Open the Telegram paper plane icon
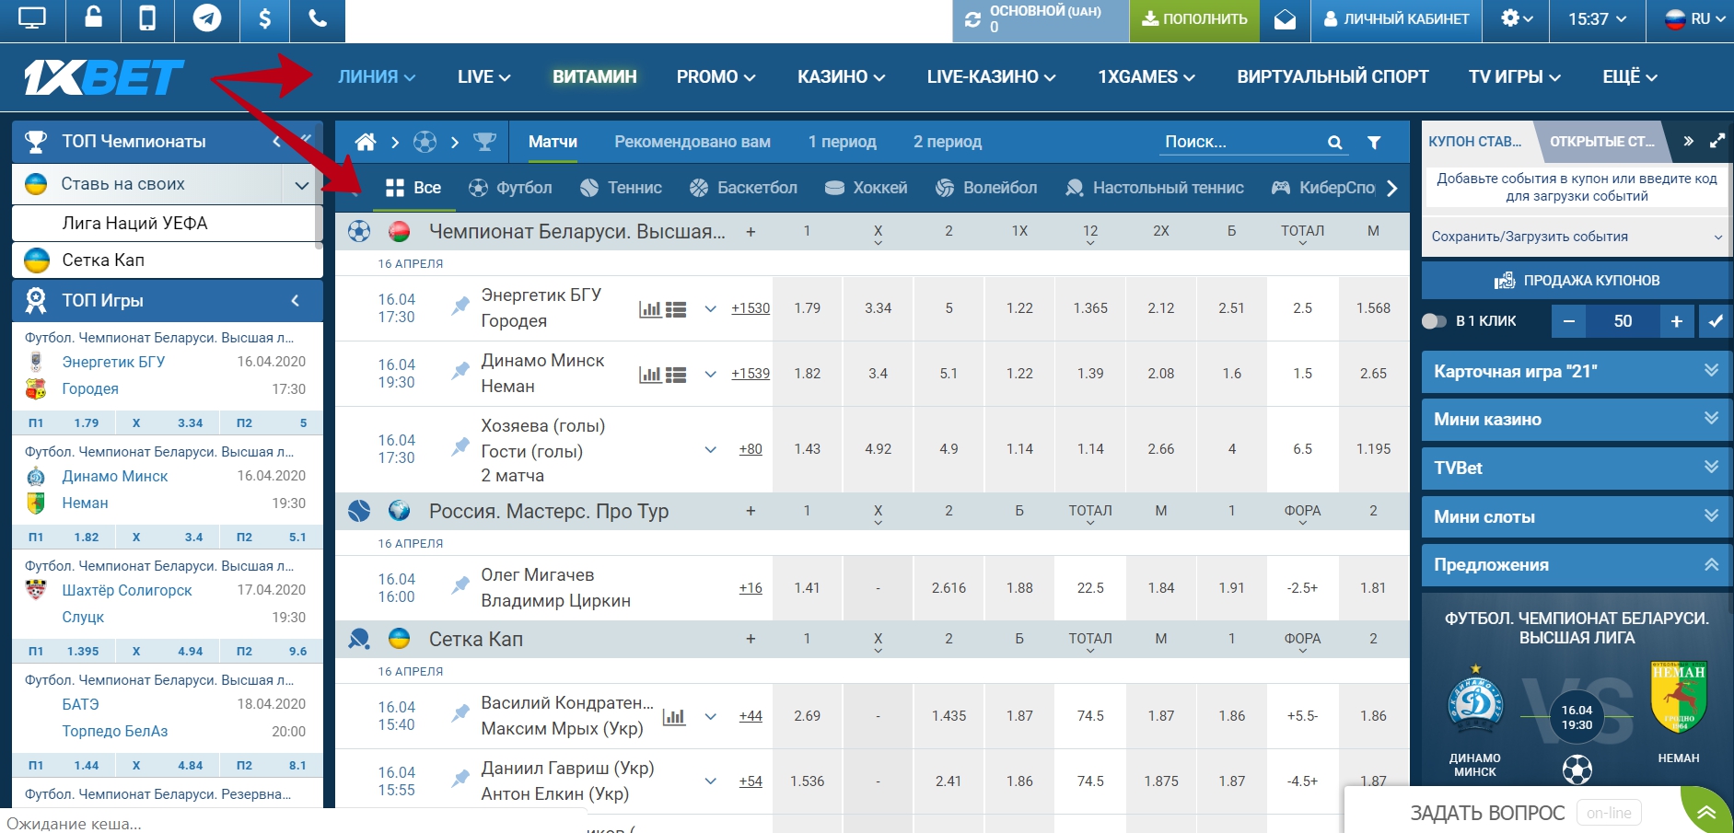 click(x=206, y=18)
